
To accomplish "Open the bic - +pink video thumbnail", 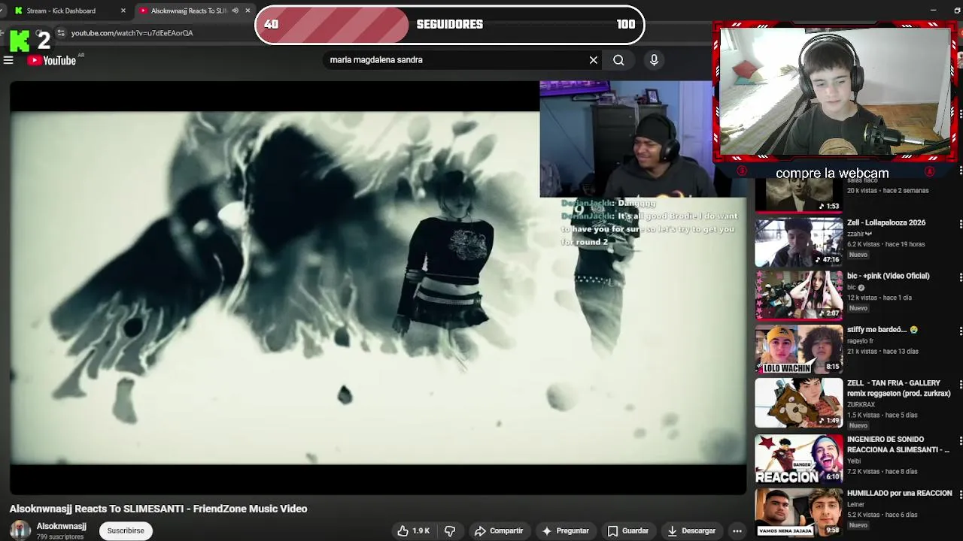I will (799, 295).
